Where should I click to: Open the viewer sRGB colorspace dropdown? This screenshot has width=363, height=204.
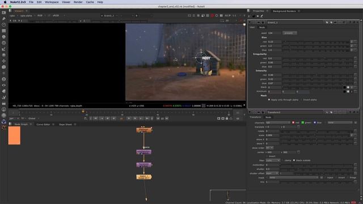(x=58, y=15)
